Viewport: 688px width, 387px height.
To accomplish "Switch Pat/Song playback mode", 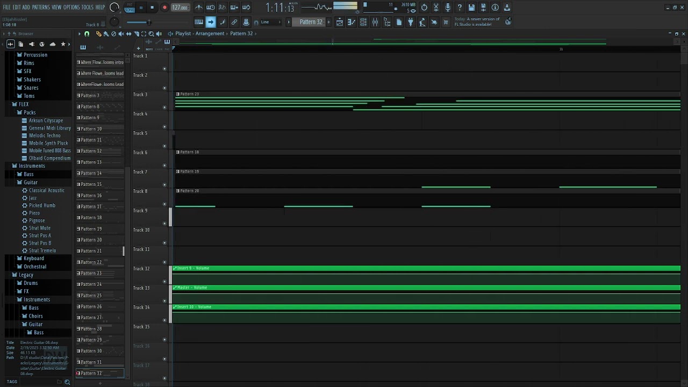I will (x=130, y=8).
